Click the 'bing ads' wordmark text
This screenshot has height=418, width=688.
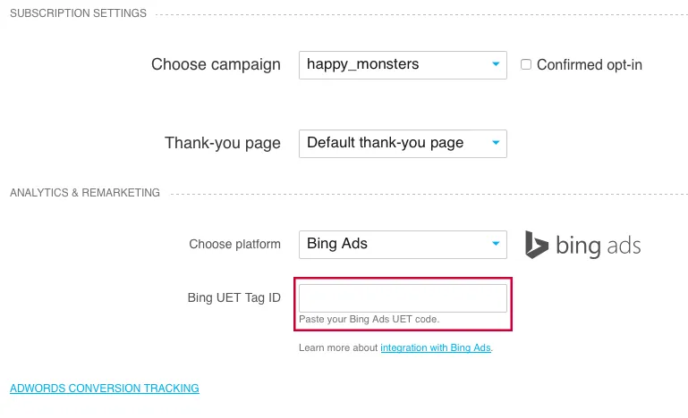[x=598, y=246]
